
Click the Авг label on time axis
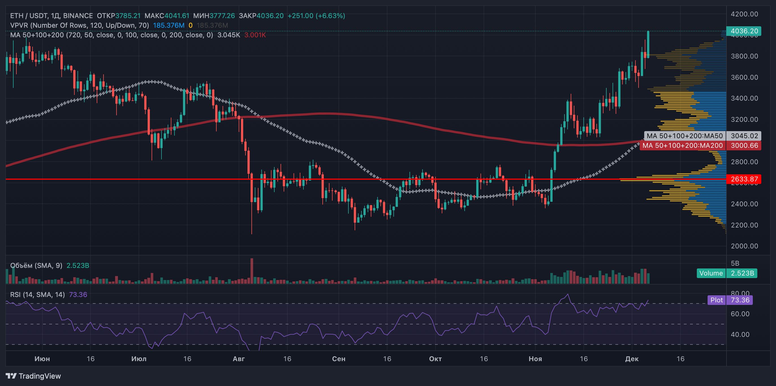pyautogui.click(x=239, y=359)
